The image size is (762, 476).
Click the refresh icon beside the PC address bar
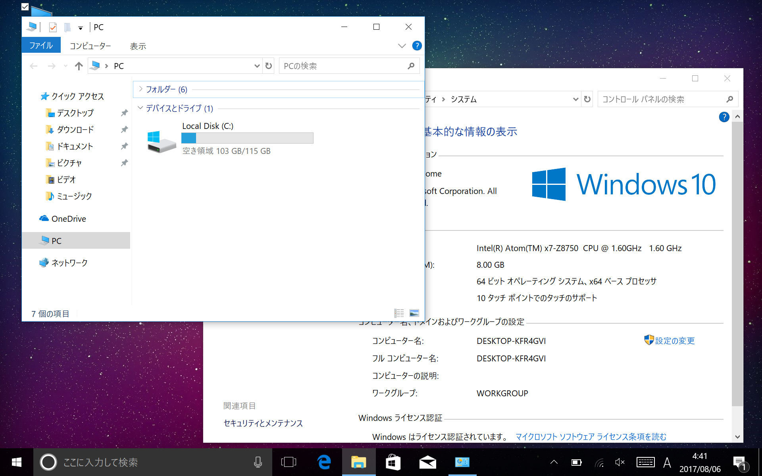coord(269,66)
